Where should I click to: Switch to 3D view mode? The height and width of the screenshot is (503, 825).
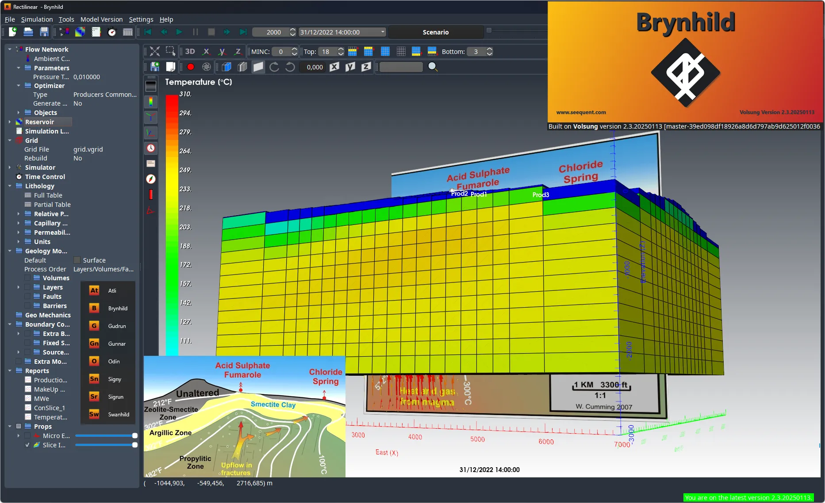click(x=190, y=52)
